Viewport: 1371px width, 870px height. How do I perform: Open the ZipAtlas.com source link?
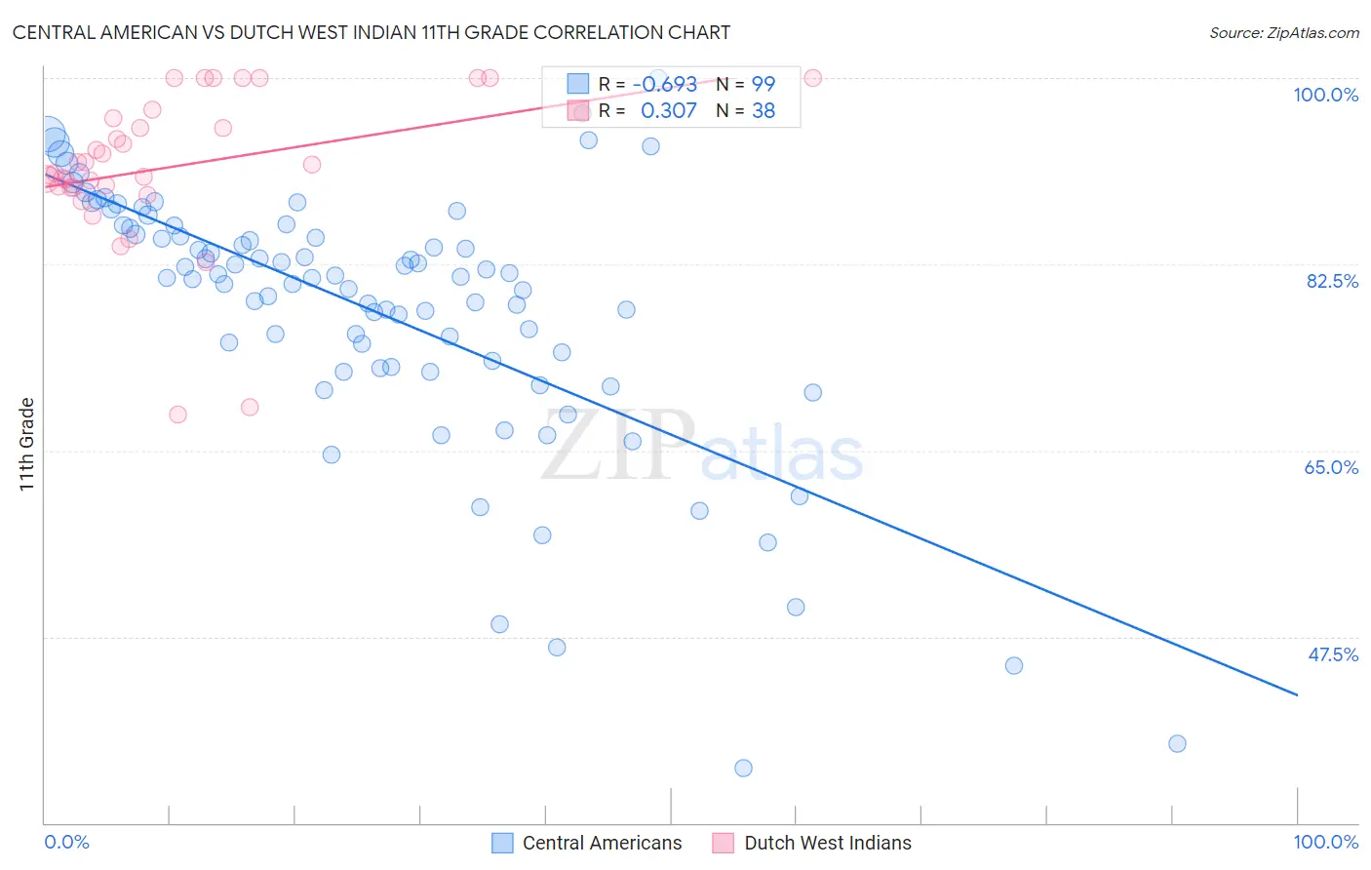[1284, 32]
